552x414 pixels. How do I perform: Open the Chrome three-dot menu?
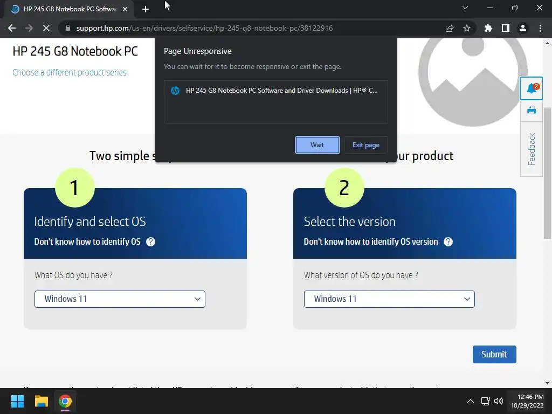(x=540, y=28)
